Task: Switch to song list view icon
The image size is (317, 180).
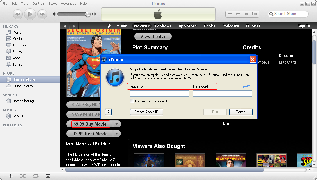Action: pos(230,14)
